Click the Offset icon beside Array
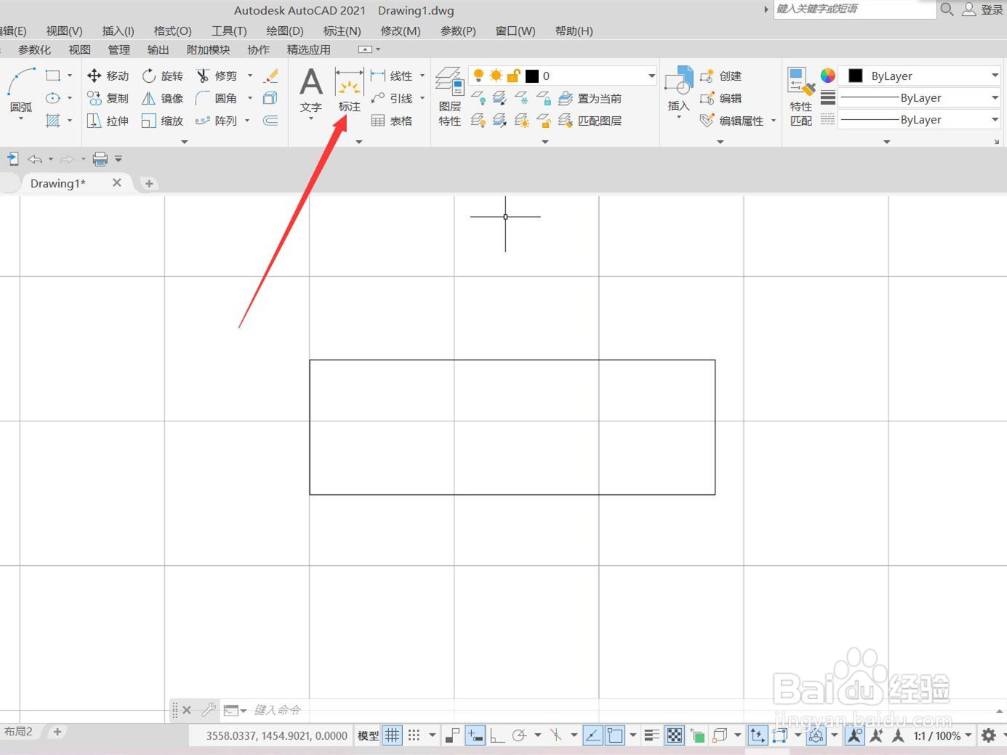Image resolution: width=1007 pixels, height=755 pixels. 270,121
